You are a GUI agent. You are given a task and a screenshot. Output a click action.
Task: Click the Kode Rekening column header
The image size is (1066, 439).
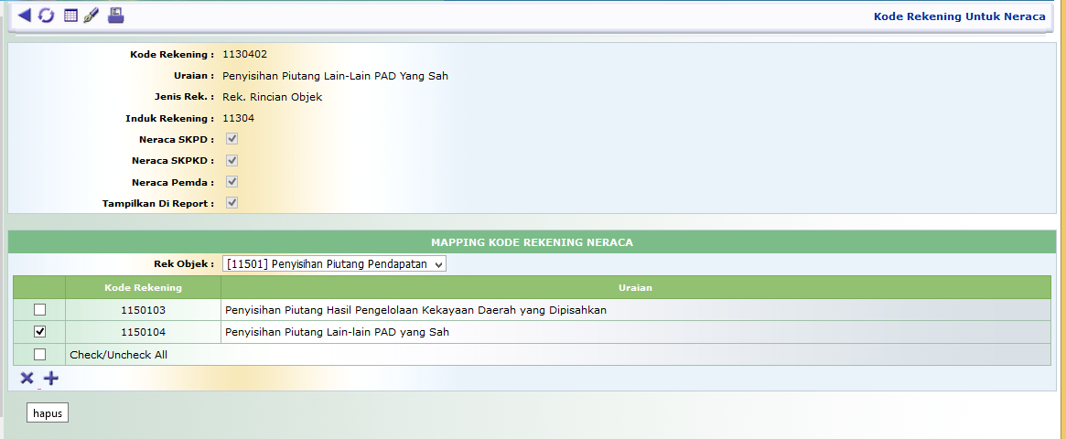[143, 288]
